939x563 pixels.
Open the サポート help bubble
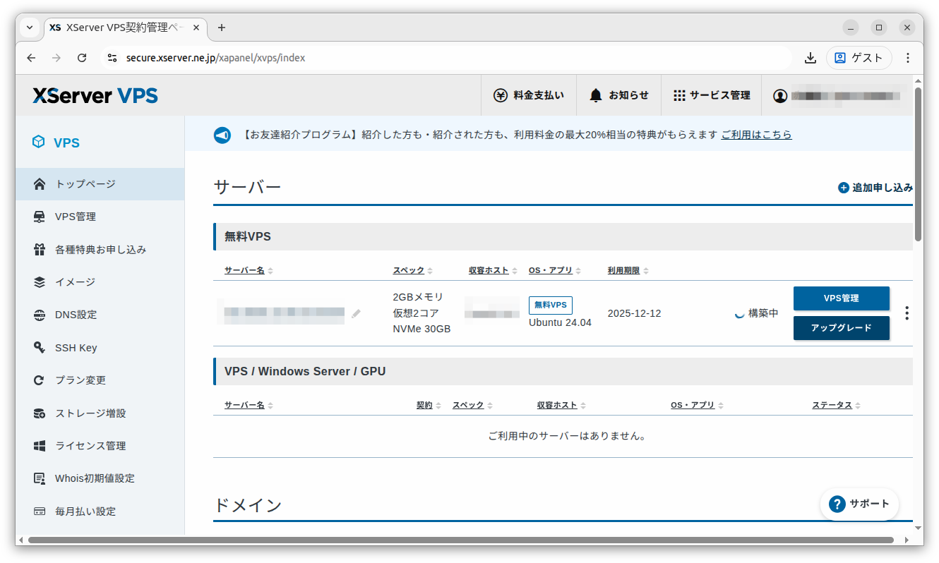(859, 504)
